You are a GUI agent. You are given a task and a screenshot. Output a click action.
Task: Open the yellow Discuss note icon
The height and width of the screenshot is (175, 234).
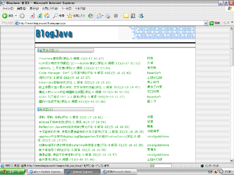click(126, 16)
